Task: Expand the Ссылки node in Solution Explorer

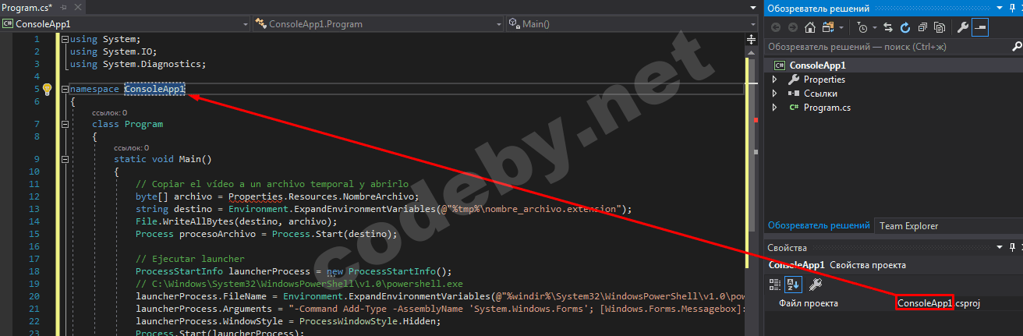Action: pyautogui.click(x=774, y=94)
